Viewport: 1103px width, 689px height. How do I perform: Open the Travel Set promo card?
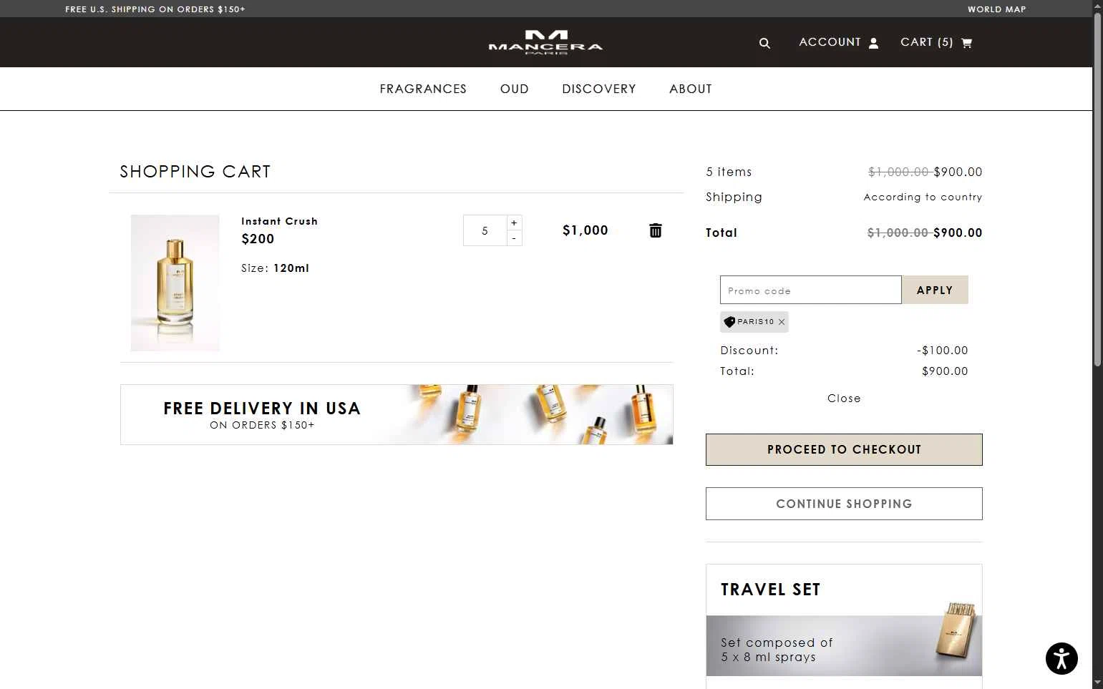(844, 626)
